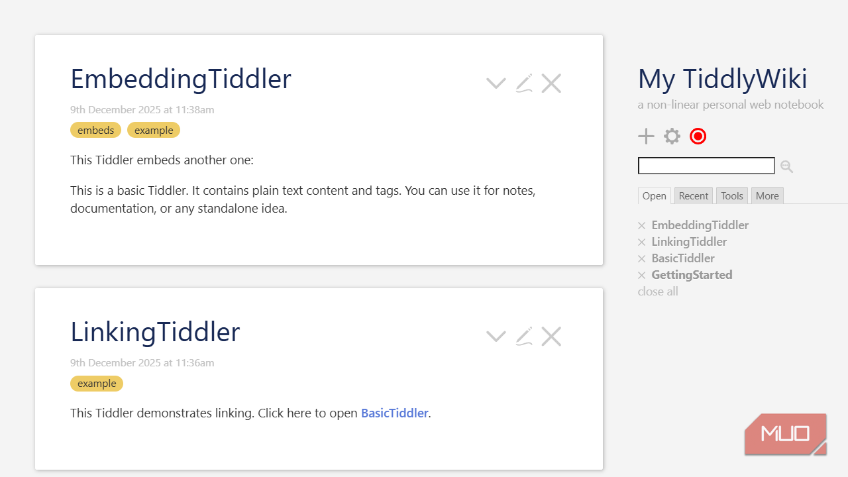
Task: Close GettingStarted from the open list
Action: pyautogui.click(x=641, y=276)
